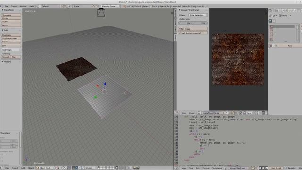Click the Duplicate button
This screenshot has width=302, height=170.
[x=11, y=35]
